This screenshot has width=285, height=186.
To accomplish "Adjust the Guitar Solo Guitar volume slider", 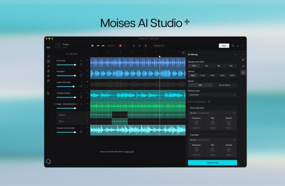I will 66,86.
